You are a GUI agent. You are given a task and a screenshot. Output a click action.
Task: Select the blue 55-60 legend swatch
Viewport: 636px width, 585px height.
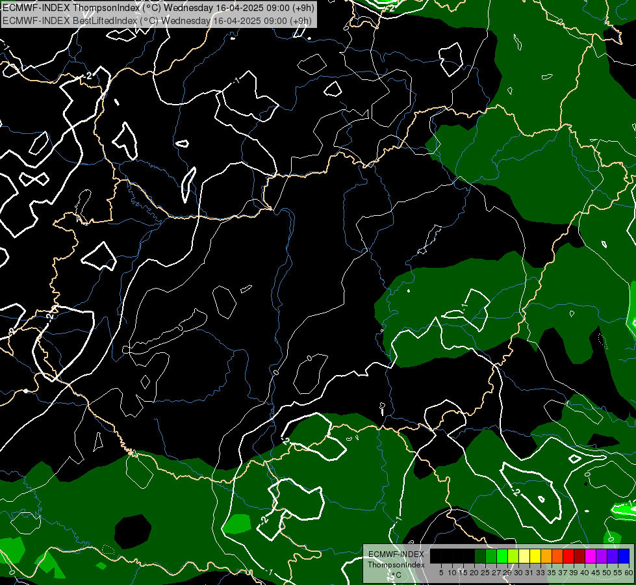[x=624, y=556]
